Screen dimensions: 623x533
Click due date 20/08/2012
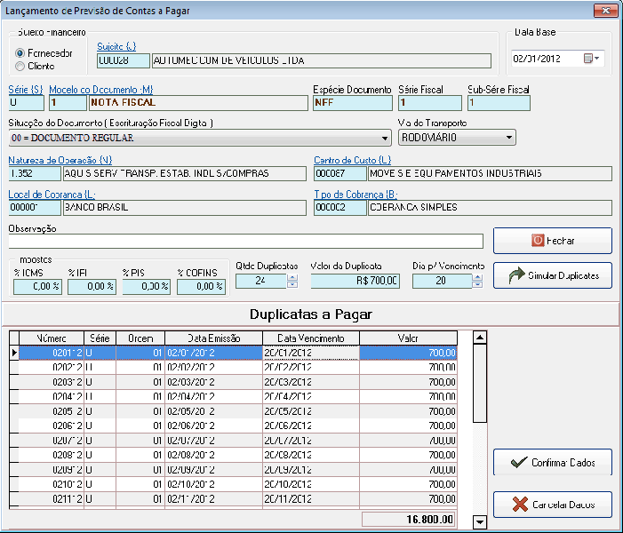(x=311, y=455)
